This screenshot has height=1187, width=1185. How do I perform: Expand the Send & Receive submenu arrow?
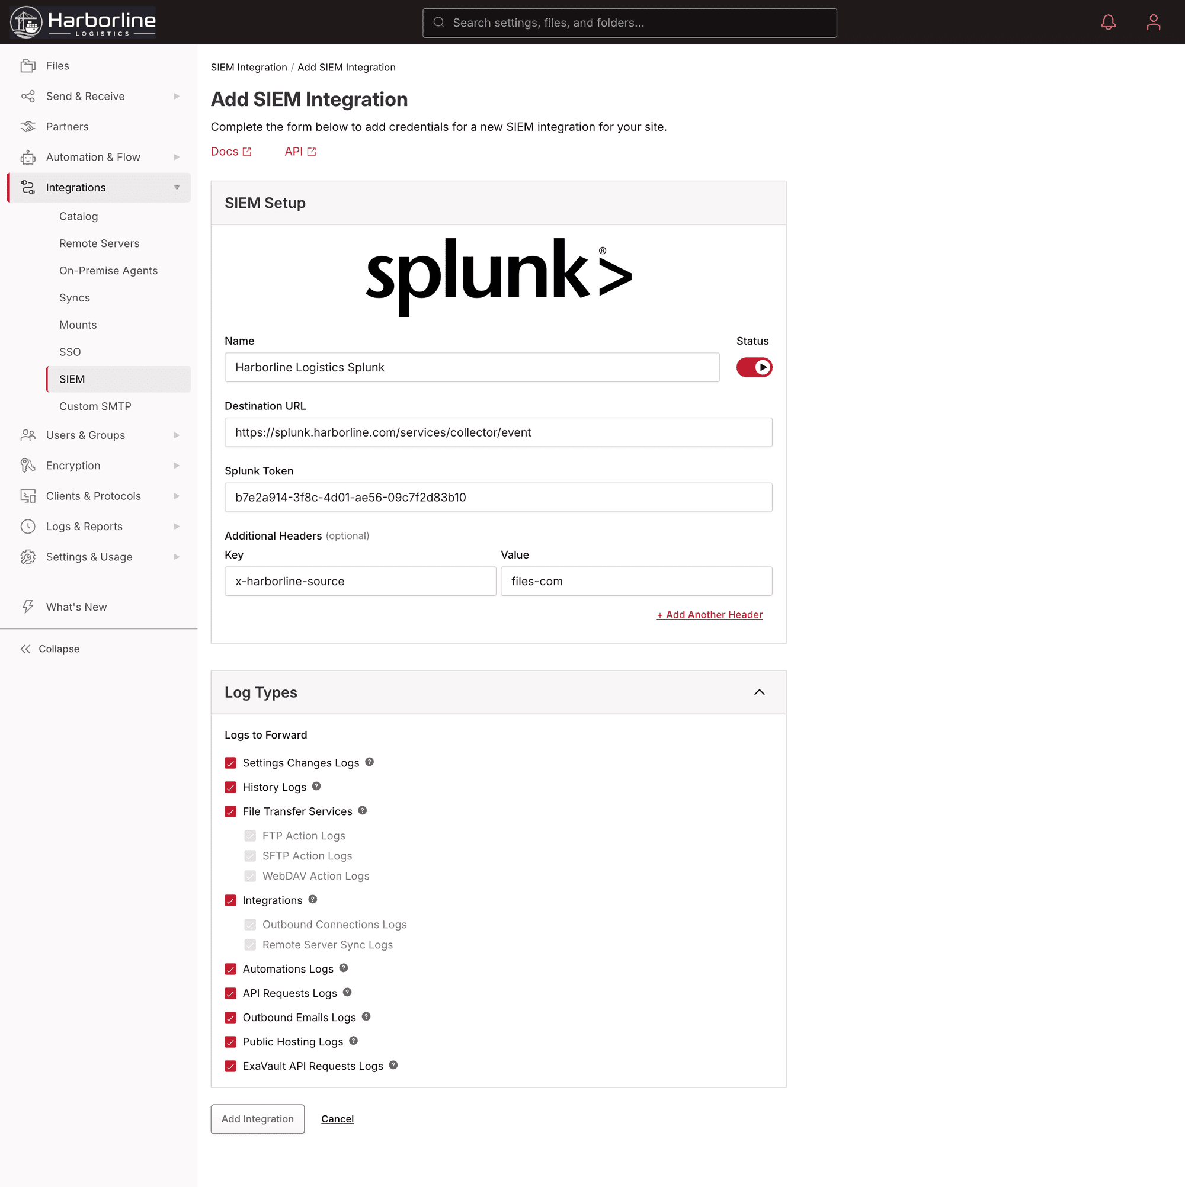(x=177, y=97)
